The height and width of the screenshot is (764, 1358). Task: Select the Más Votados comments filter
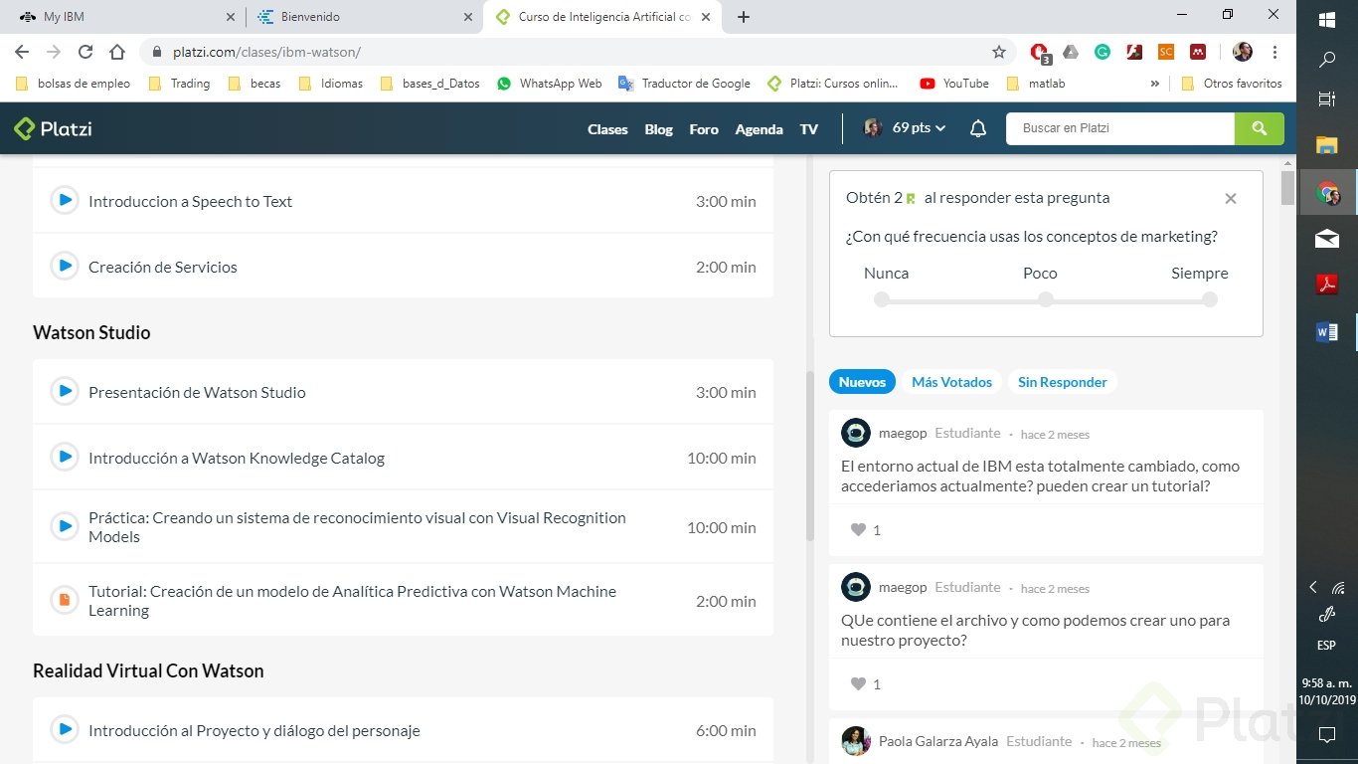point(951,382)
